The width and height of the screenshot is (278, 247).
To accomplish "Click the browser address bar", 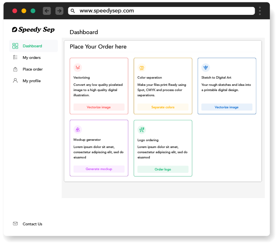I will [x=161, y=11].
